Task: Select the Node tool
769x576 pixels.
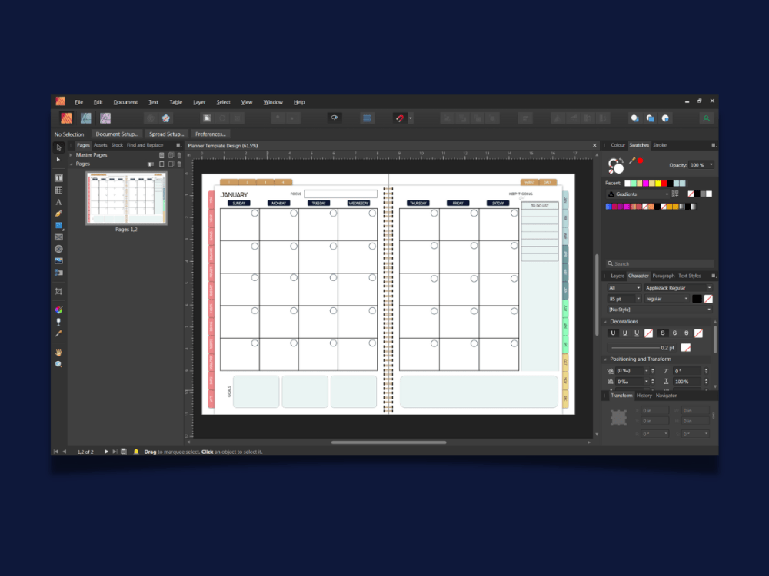Action: pos(58,160)
